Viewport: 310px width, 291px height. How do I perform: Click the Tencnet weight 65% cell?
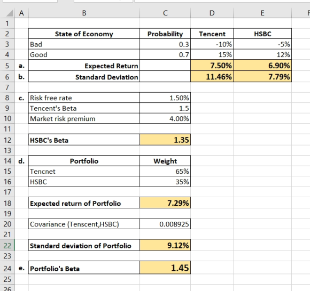pos(165,171)
